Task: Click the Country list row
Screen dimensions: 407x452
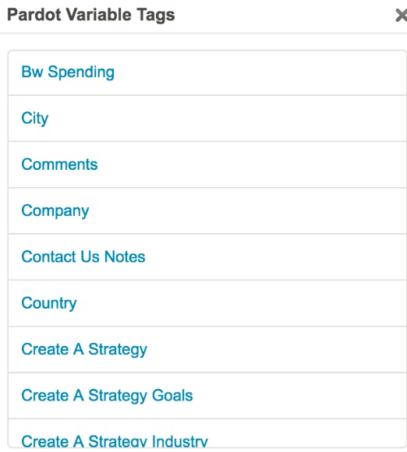Action: click(207, 303)
